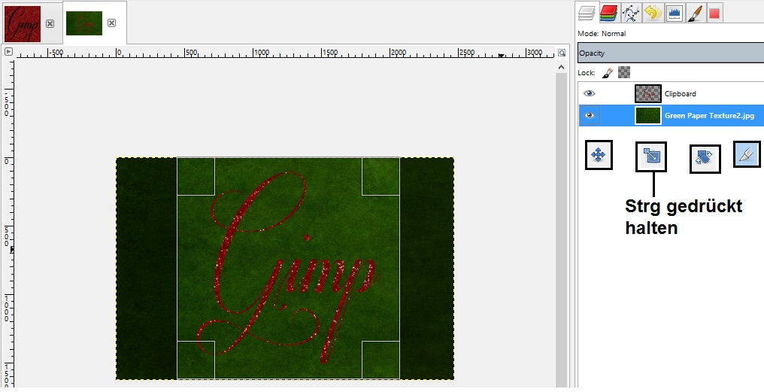Select the Green Paper Texture2.jpg layer name

[709, 116]
